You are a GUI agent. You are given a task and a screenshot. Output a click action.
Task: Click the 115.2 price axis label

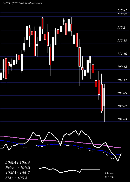[x=121, y=28]
